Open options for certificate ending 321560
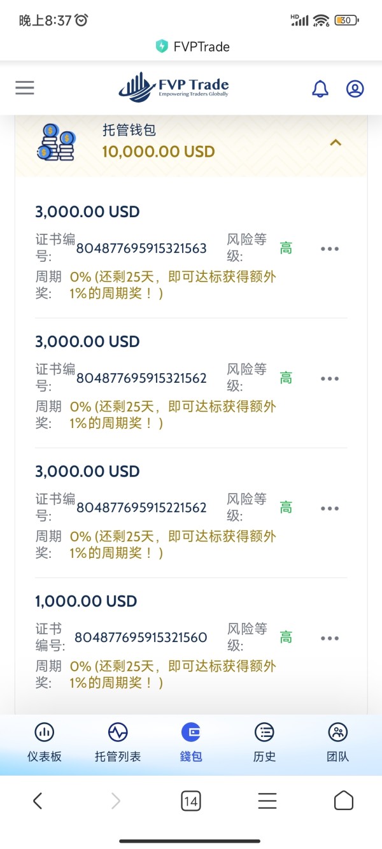 coord(329,638)
